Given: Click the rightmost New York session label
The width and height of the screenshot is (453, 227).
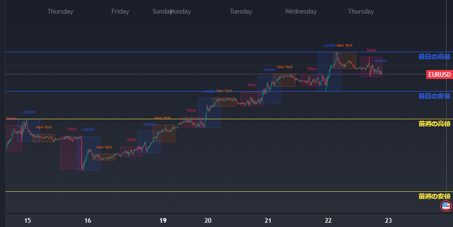Looking at the screenshot, I should pyautogui.click(x=344, y=45).
